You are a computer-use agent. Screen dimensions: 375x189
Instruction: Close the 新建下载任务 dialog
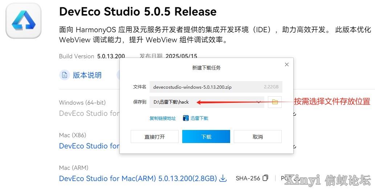coord(287,64)
